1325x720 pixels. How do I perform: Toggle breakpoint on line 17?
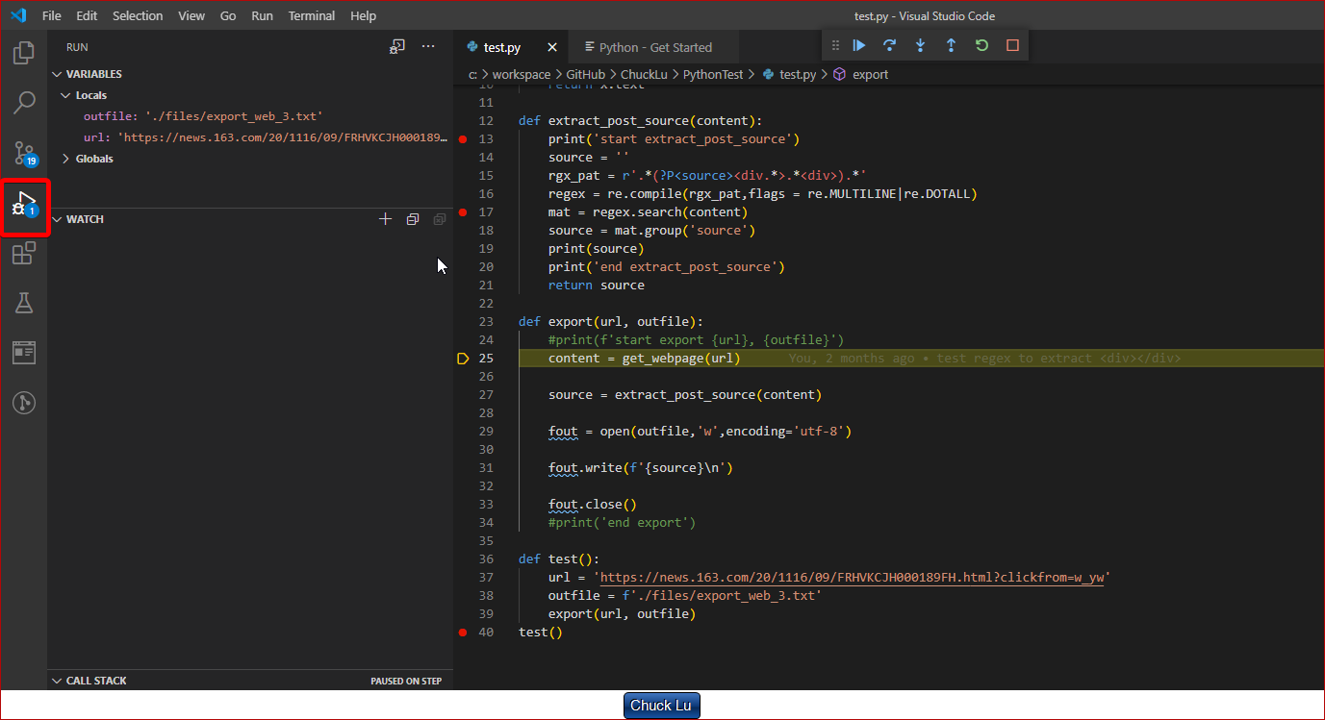pyautogui.click(x=463, y=212)
